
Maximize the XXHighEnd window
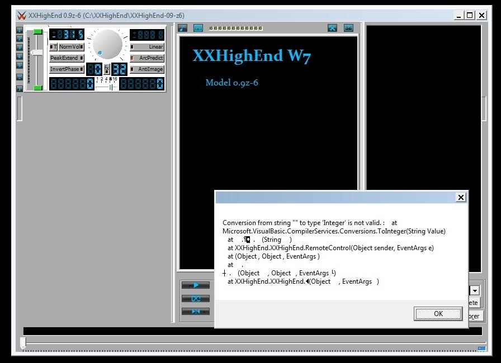coord(470,15)
